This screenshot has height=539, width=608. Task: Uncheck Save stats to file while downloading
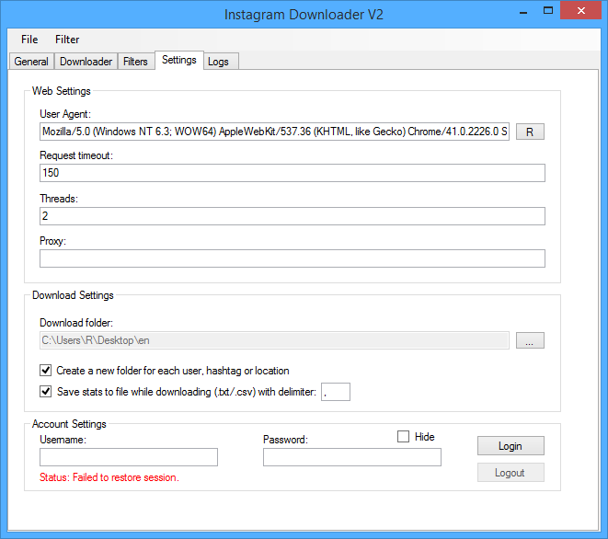[x=45, y=392]
